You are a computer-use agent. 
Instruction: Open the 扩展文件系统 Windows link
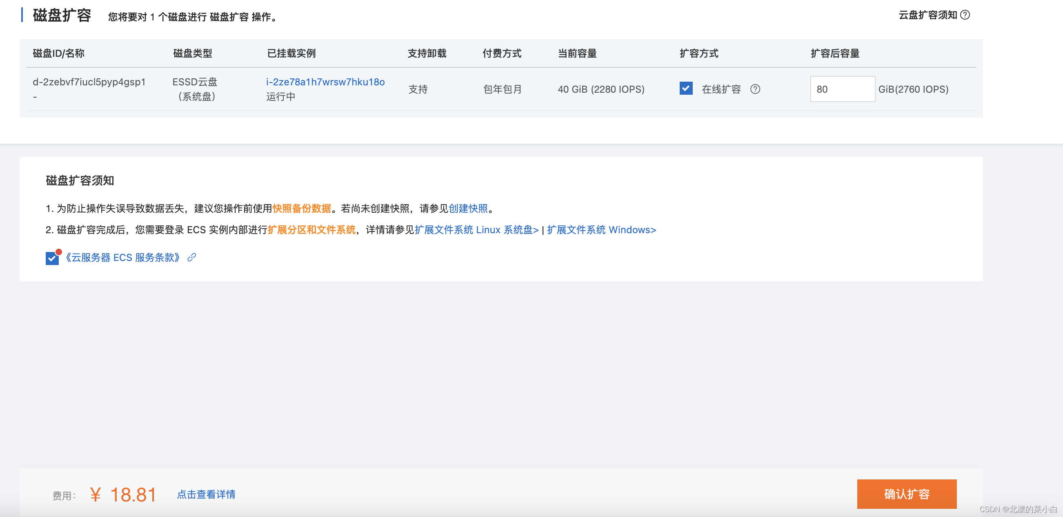pyautogui.click(x=601, y=230)
